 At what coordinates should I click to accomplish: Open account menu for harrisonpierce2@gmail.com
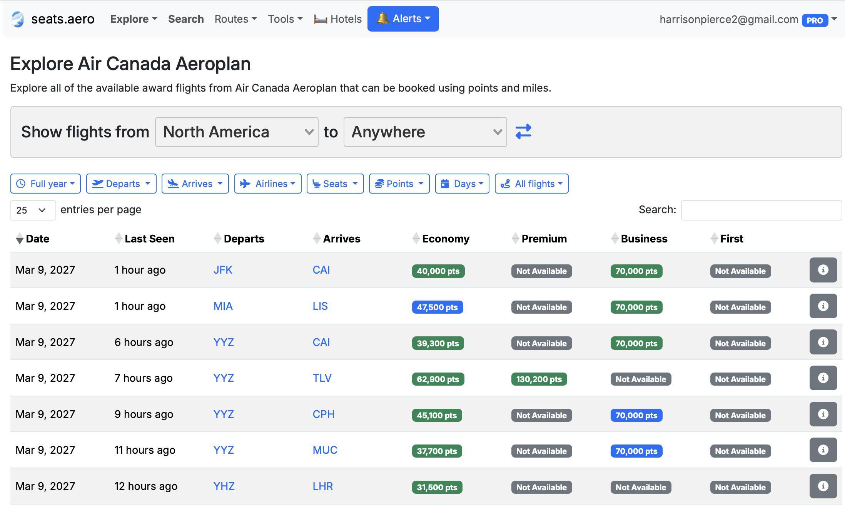[748, 19]
